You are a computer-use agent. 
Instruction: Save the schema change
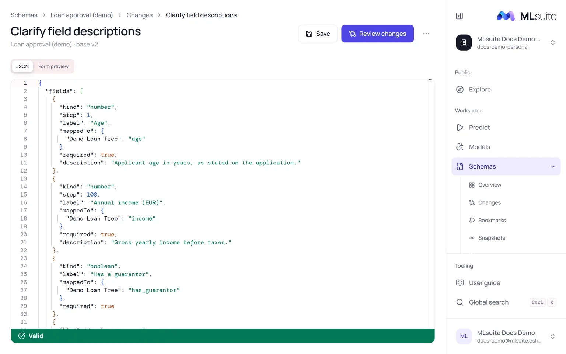tap(318, 34)
